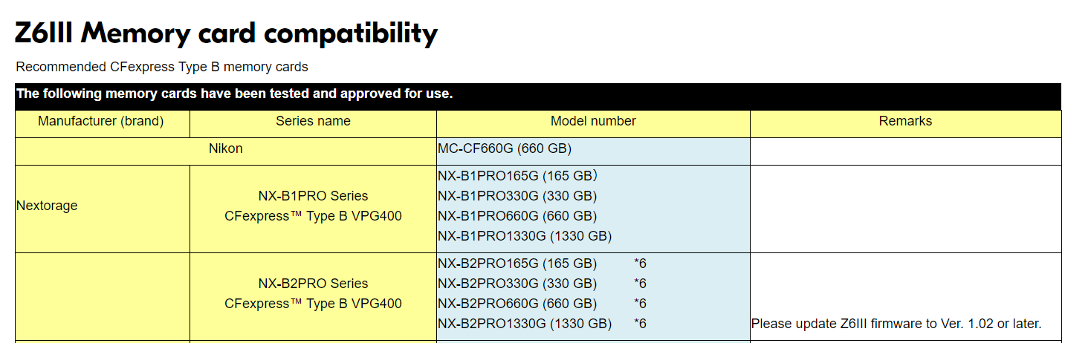Click the NX-B1PRO660G (660 GB) model
Viewport: 1065px width, 343px height.
point(517,216)
